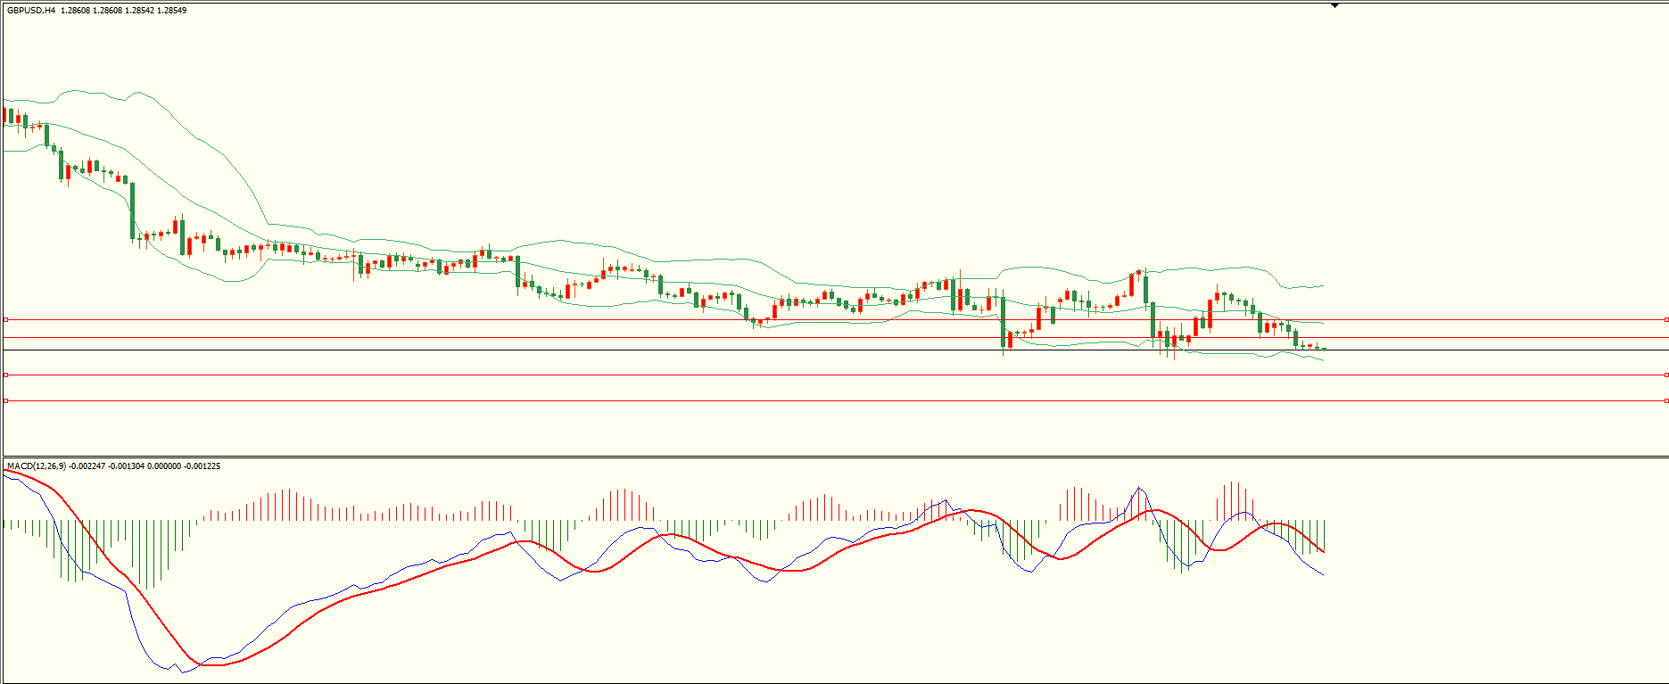Select left handle of the lowest red horizontal line
The height and width of the screenshot is (684, 1669).
point(5,401)
